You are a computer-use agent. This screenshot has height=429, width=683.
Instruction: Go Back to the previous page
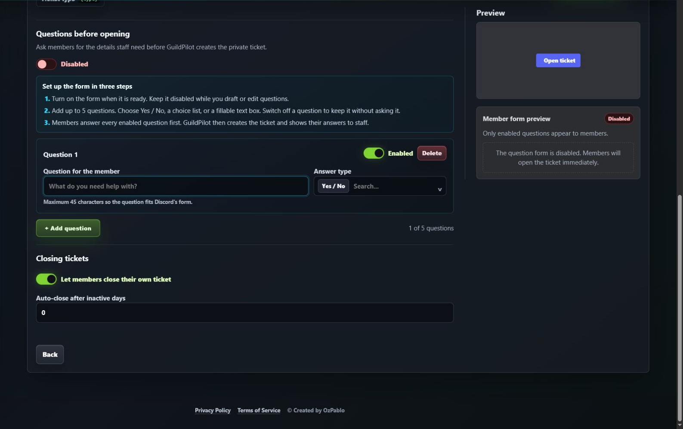tap(50, 355)
